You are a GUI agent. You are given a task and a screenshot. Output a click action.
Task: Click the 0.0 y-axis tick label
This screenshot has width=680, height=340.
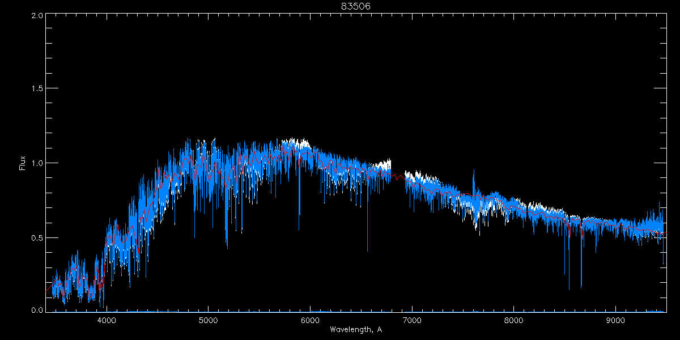coord(37,311)
